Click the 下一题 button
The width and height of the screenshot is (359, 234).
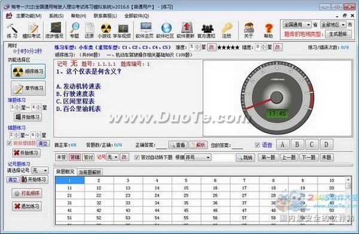click(x=309, y=157)
